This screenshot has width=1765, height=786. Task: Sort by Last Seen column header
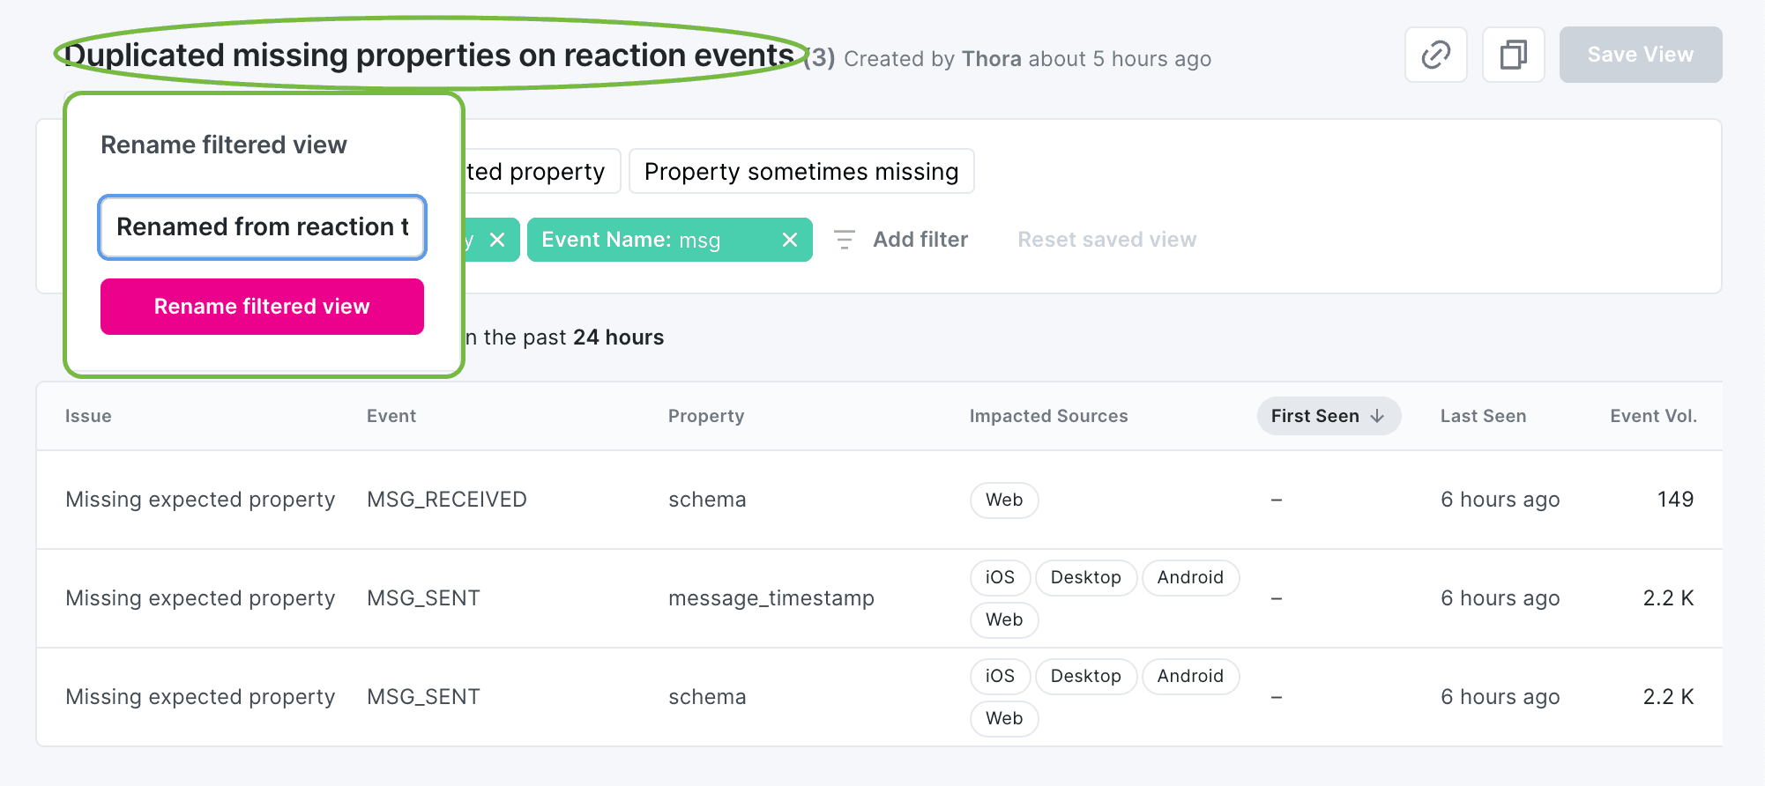1483,416
